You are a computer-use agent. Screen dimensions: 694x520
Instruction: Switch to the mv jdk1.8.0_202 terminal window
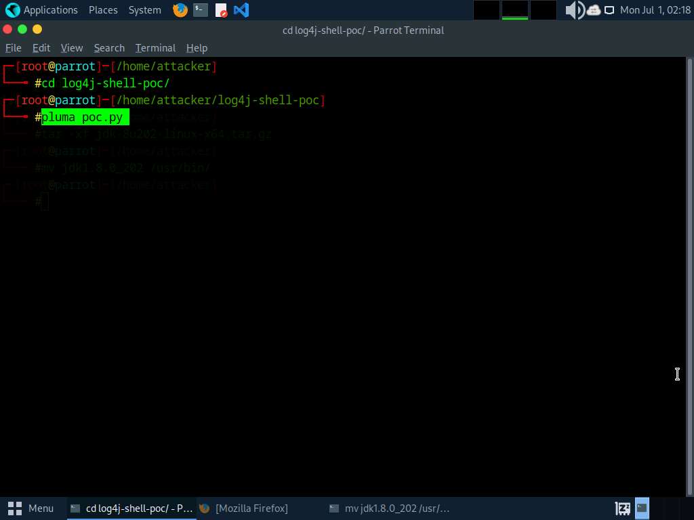tap(390, 508)
